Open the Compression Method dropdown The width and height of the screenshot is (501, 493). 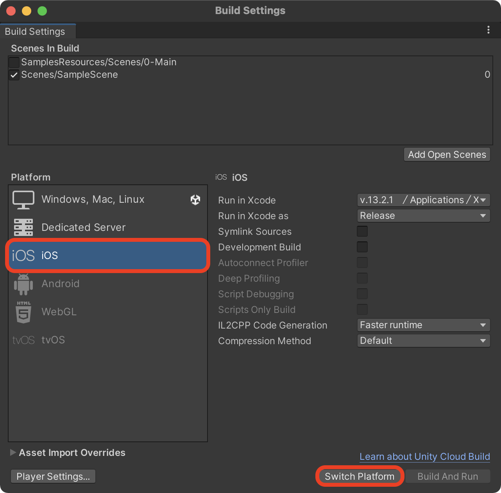424,341
